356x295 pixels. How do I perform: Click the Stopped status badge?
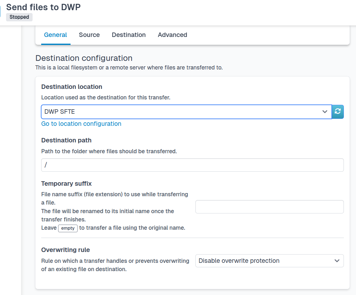tap(19, 17)
